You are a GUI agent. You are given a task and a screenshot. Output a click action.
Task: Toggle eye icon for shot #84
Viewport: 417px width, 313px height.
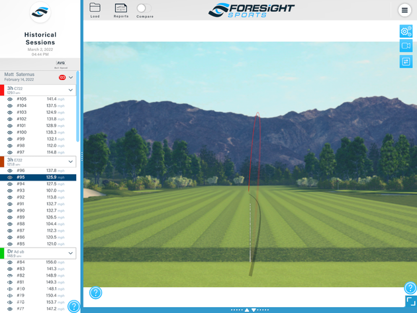point(10,262)
